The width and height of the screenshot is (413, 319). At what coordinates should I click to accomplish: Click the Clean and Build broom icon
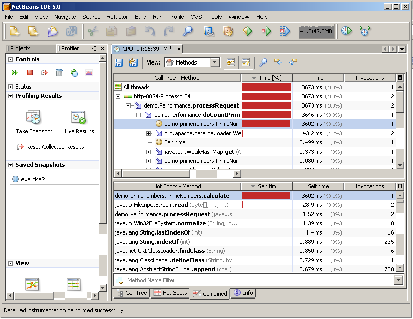point(228,31)
